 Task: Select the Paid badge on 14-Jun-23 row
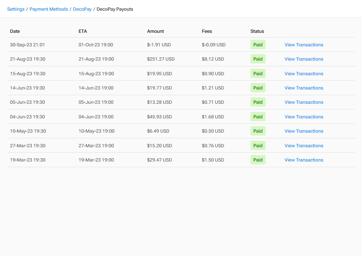(258, 88)
